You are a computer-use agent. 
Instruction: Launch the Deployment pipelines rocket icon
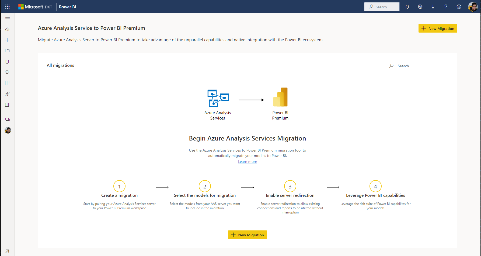(7, 94)
